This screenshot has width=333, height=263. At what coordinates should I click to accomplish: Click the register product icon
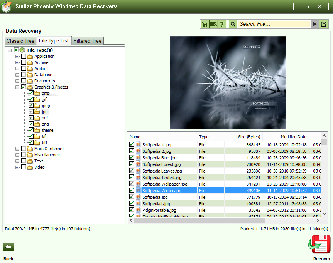[213, 24]
